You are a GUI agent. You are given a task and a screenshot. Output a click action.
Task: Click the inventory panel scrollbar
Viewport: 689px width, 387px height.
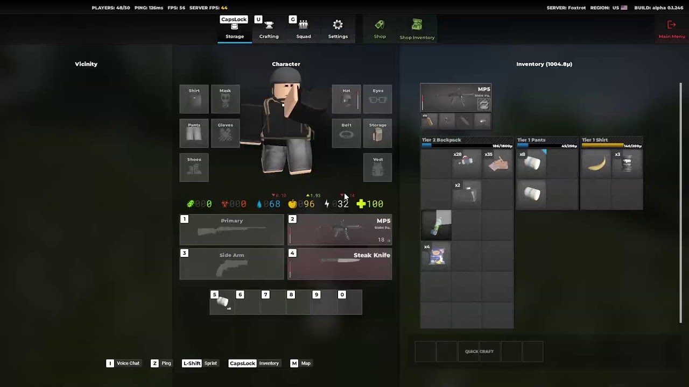point(681,203)
